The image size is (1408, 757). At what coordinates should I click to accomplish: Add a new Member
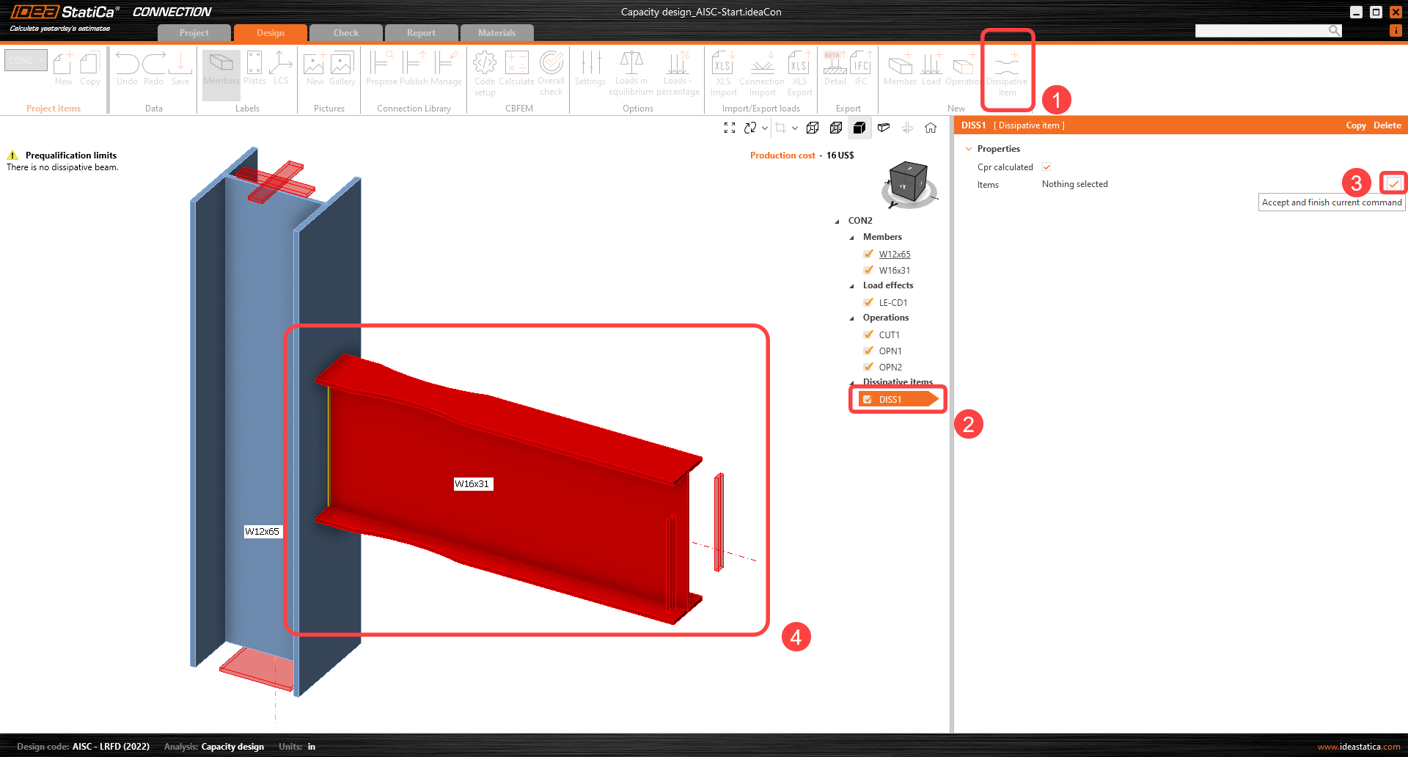coord(900,70)
